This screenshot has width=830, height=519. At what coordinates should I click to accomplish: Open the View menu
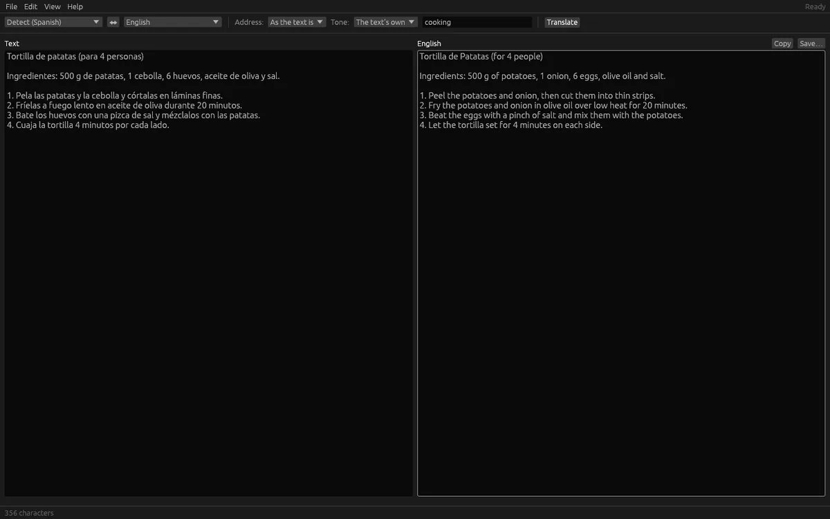(53, 7)
